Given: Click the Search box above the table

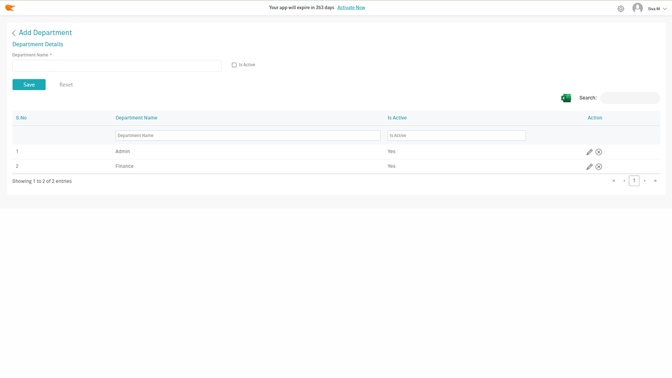Looking at the screenshot, I should tap(630, 98).
